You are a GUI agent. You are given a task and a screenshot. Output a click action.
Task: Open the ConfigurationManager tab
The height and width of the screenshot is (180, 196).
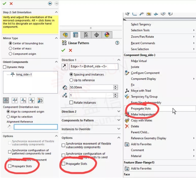(x=86, y=35)
